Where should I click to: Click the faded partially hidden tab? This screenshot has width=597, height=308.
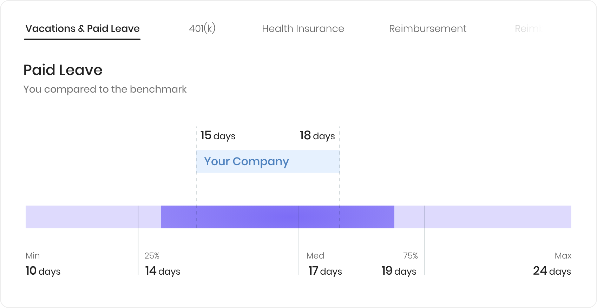[x=527, y=29]
